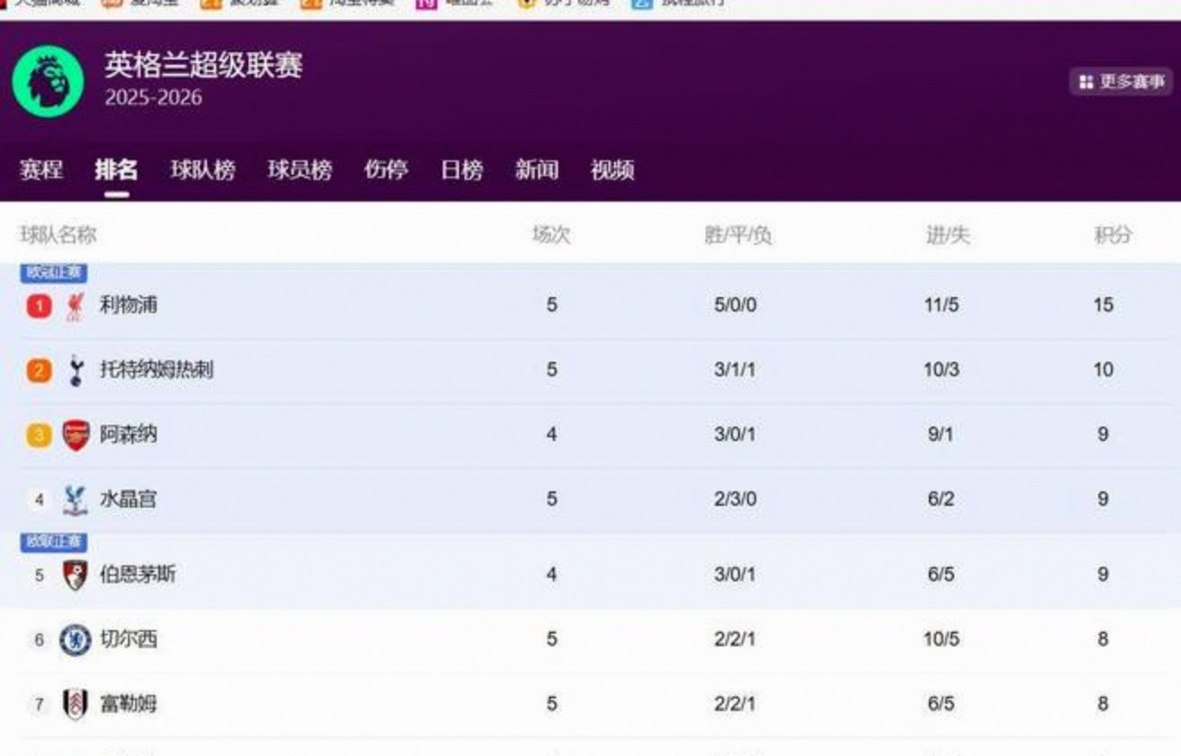Switch to the 新闻 tab
Viewport: 1181px width, 756px height.
536,170
